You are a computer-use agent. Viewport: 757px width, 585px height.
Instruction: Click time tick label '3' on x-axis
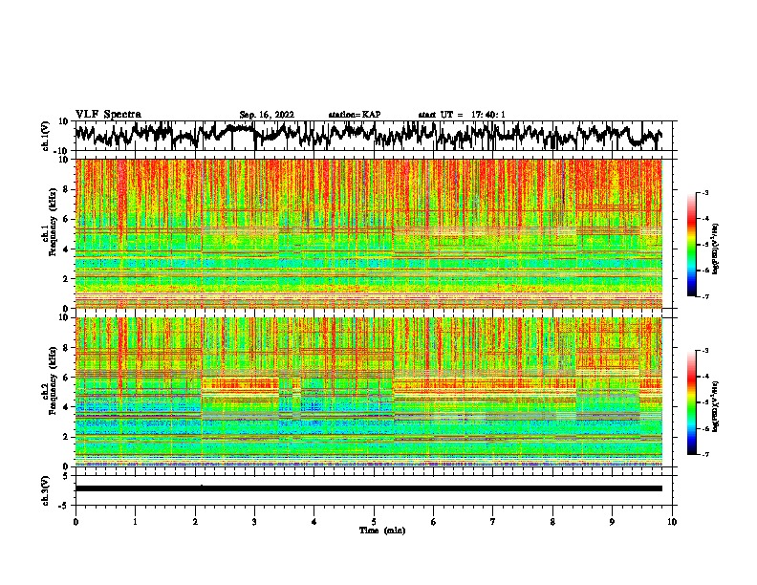tap(254, 522)
